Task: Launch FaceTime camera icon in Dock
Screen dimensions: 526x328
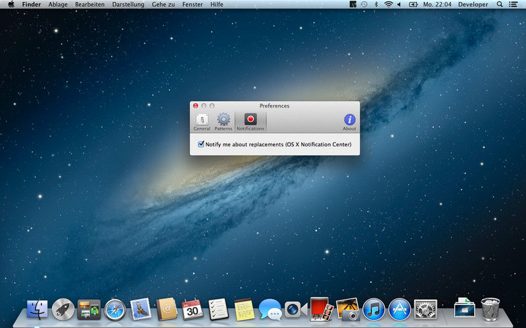Action: [296, 310]
